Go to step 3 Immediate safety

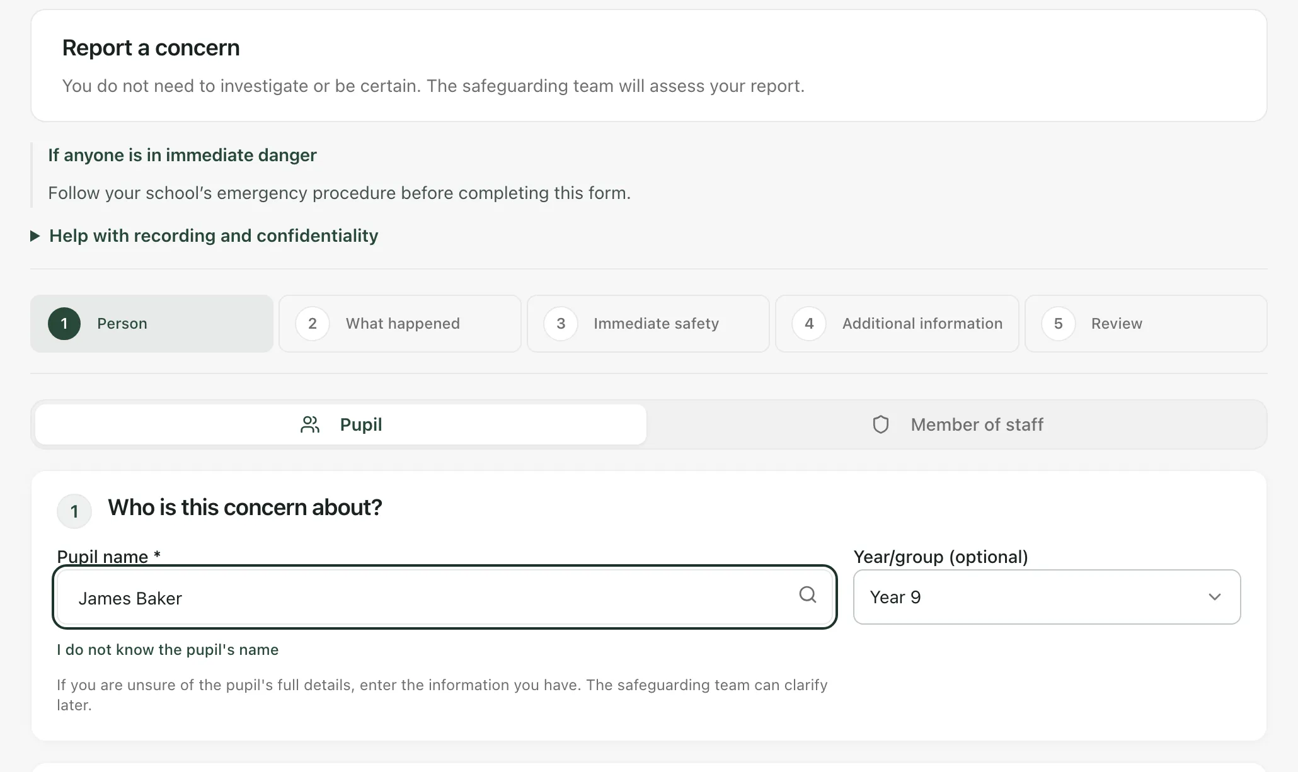648,324
